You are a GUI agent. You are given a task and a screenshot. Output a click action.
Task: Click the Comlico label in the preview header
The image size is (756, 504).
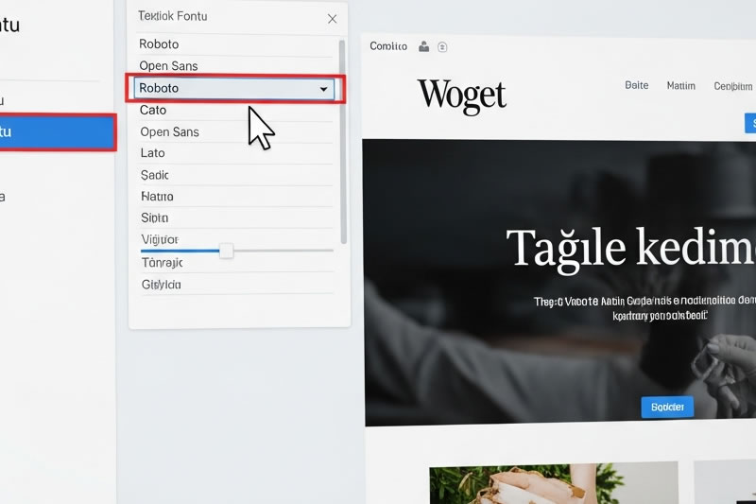388,46
